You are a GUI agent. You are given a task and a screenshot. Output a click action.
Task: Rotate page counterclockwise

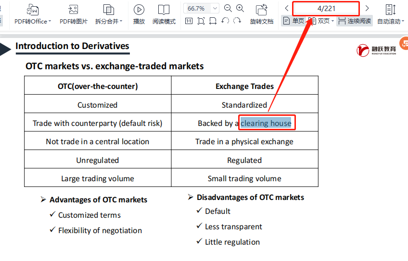click(225, 21)
